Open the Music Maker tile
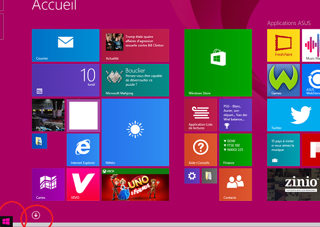The height and width of the screenshot is (227, 320). tap(311, 45)
